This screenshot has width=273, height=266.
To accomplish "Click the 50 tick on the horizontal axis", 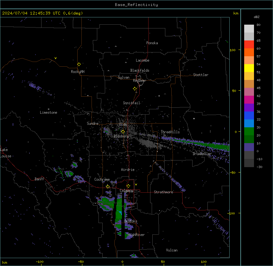I will (163, 262).
